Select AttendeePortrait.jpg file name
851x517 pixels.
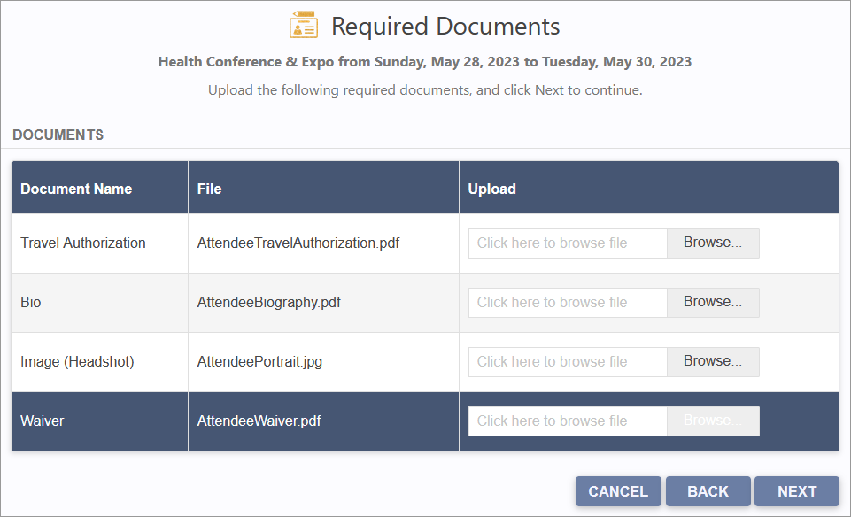pos(259,361)
